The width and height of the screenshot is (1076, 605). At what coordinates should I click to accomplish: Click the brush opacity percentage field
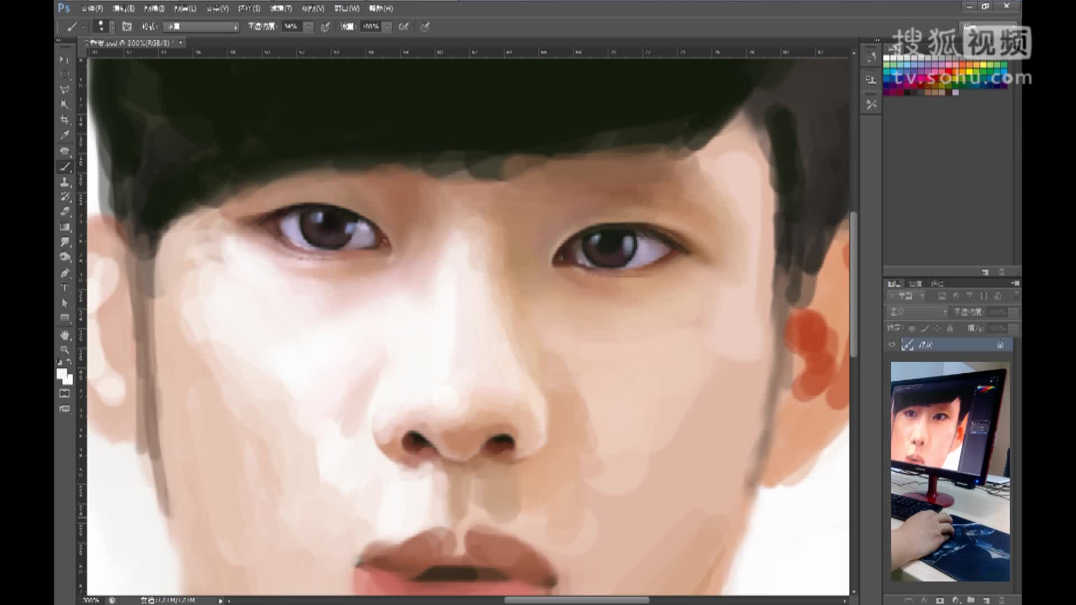click(x=291, y=26)
